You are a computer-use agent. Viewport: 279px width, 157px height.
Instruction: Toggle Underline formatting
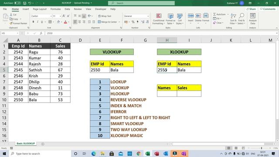(42, 22)
